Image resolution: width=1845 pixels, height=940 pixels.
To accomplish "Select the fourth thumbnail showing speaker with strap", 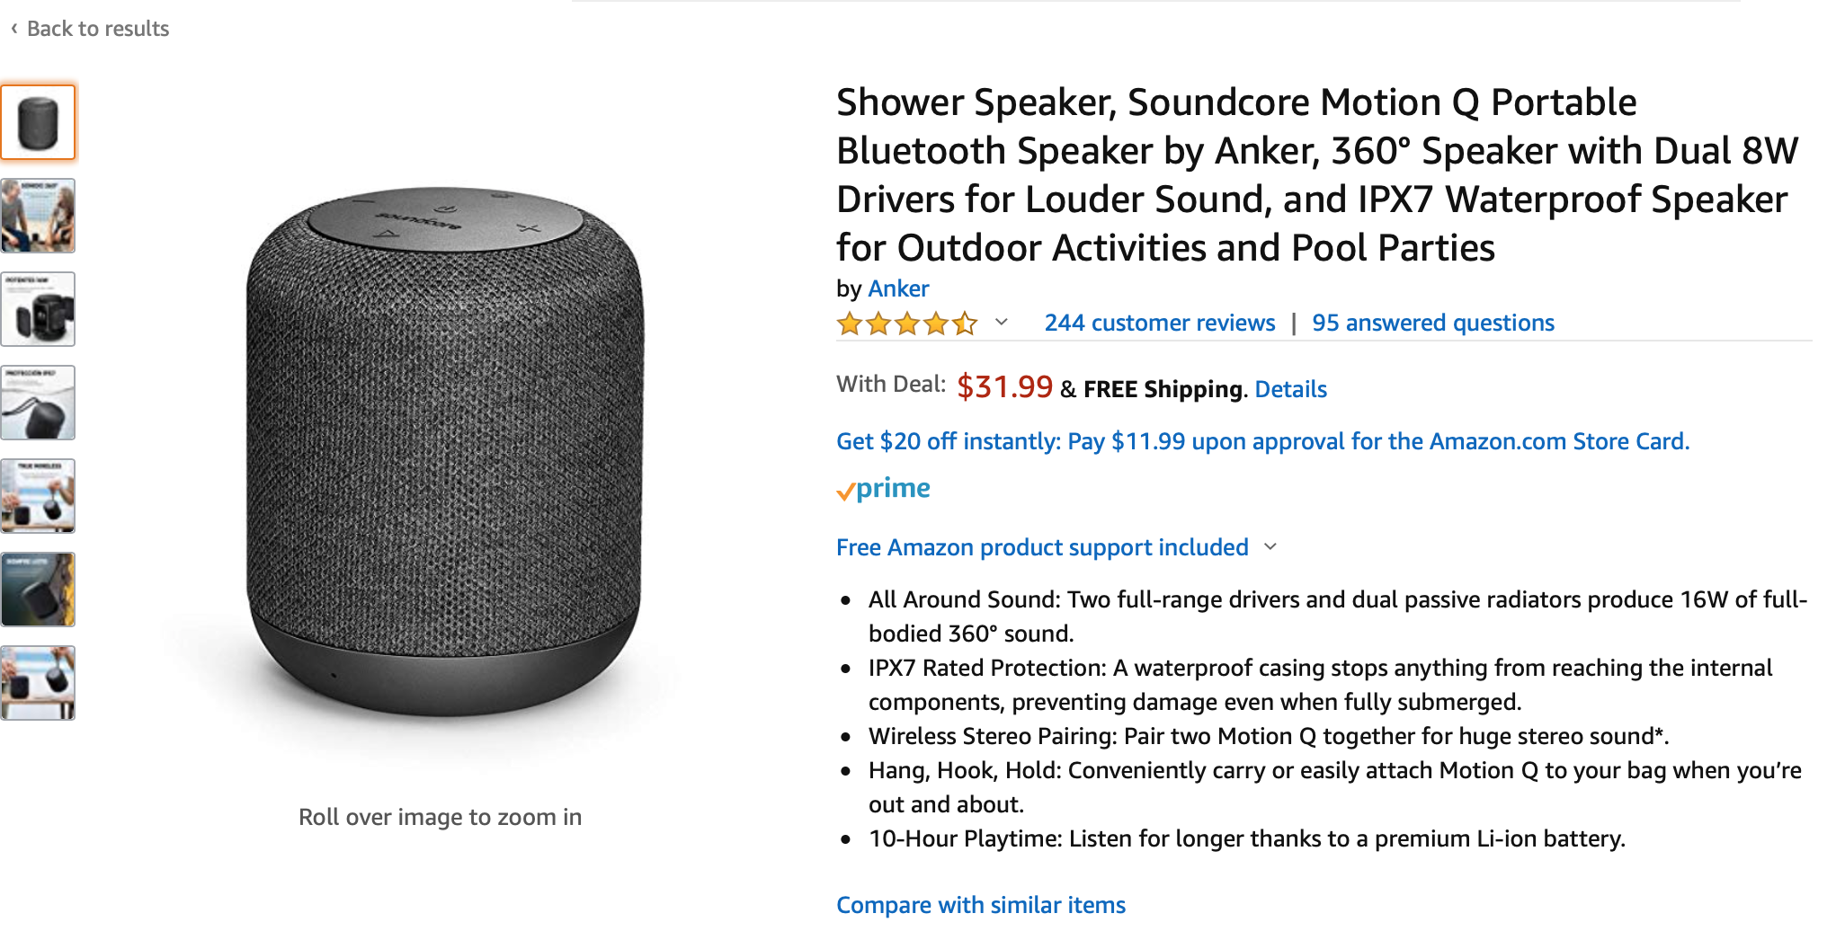I will (x=38, y=403).
